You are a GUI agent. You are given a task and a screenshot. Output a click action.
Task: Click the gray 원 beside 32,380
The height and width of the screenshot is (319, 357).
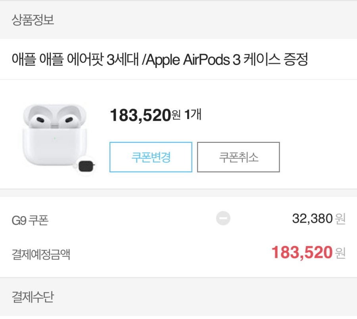coord(340,219)
